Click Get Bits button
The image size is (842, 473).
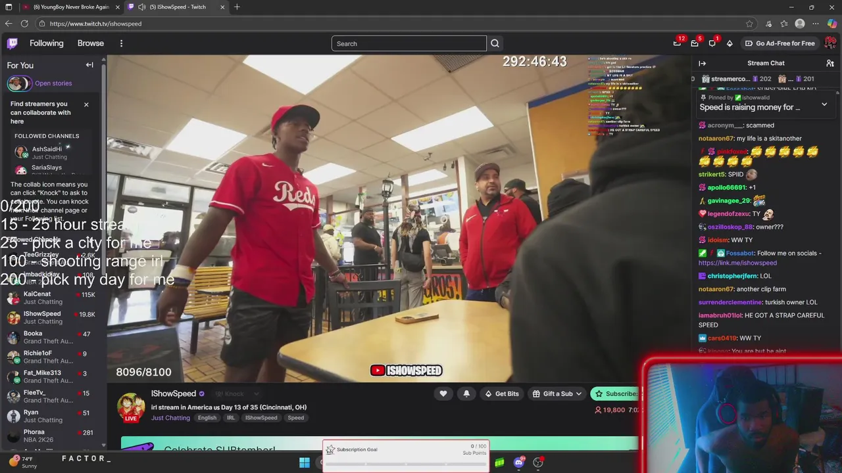point(501,394)
